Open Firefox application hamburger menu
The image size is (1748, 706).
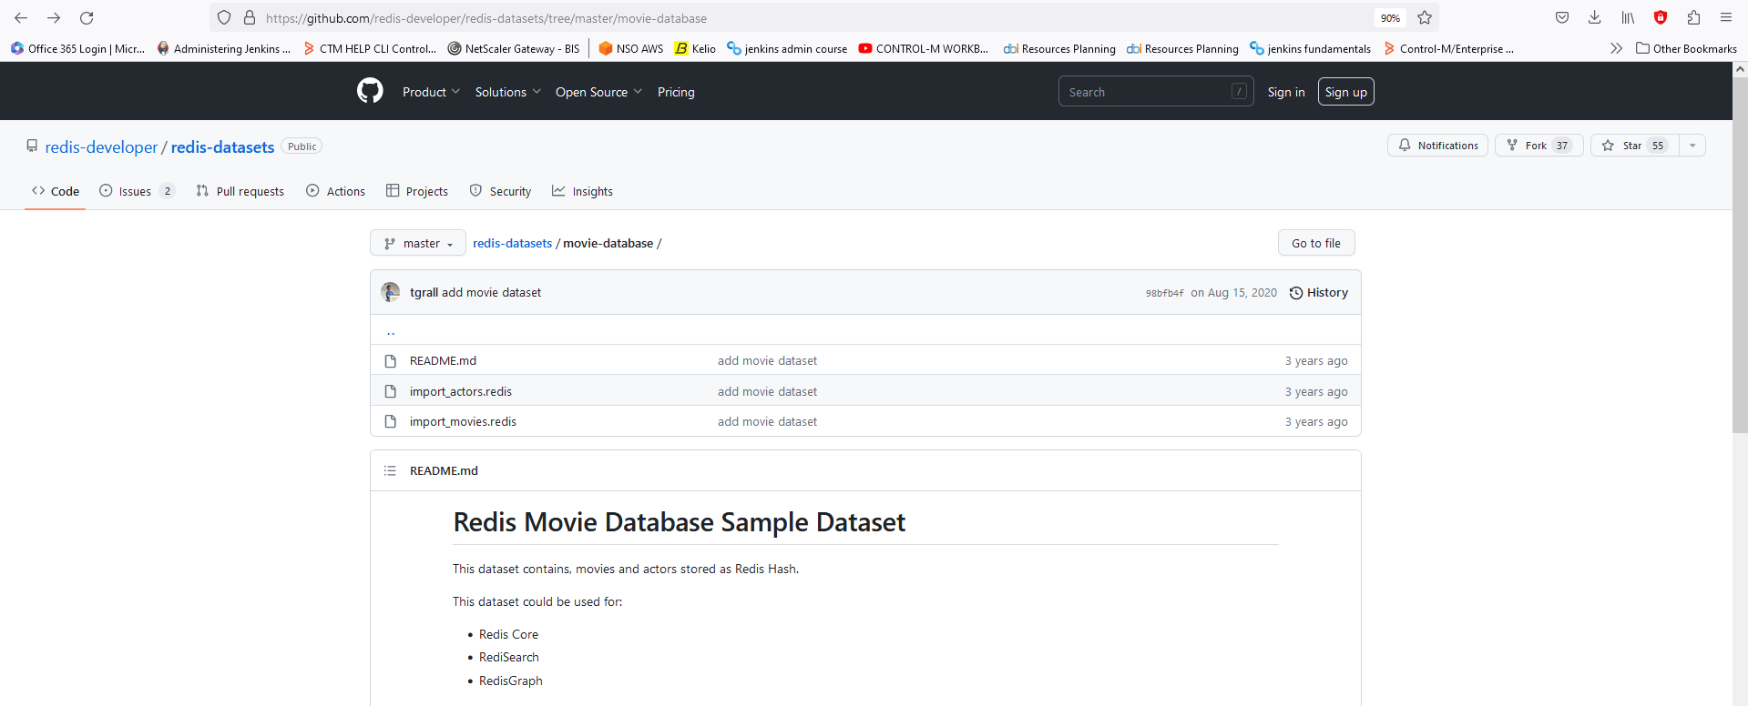coord(1725,18)
